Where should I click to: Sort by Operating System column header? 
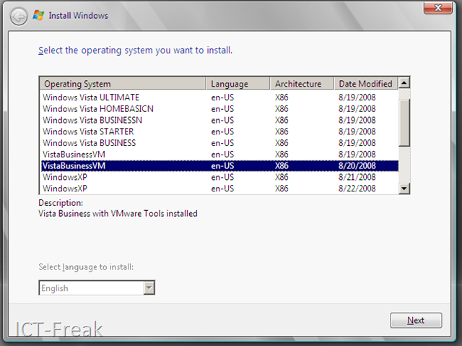(x=123, y=84)
